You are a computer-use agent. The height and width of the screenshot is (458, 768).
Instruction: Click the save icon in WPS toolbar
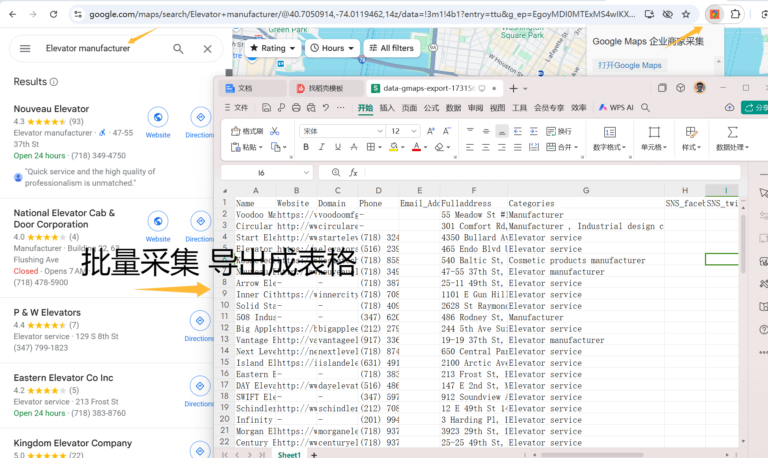click(267, 108)
